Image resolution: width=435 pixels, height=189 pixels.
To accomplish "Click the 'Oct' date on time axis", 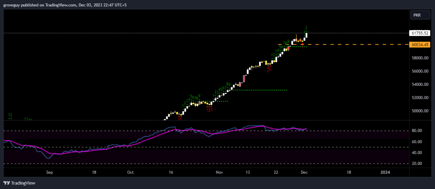I will pyautogui.click(x=130, y=172).
